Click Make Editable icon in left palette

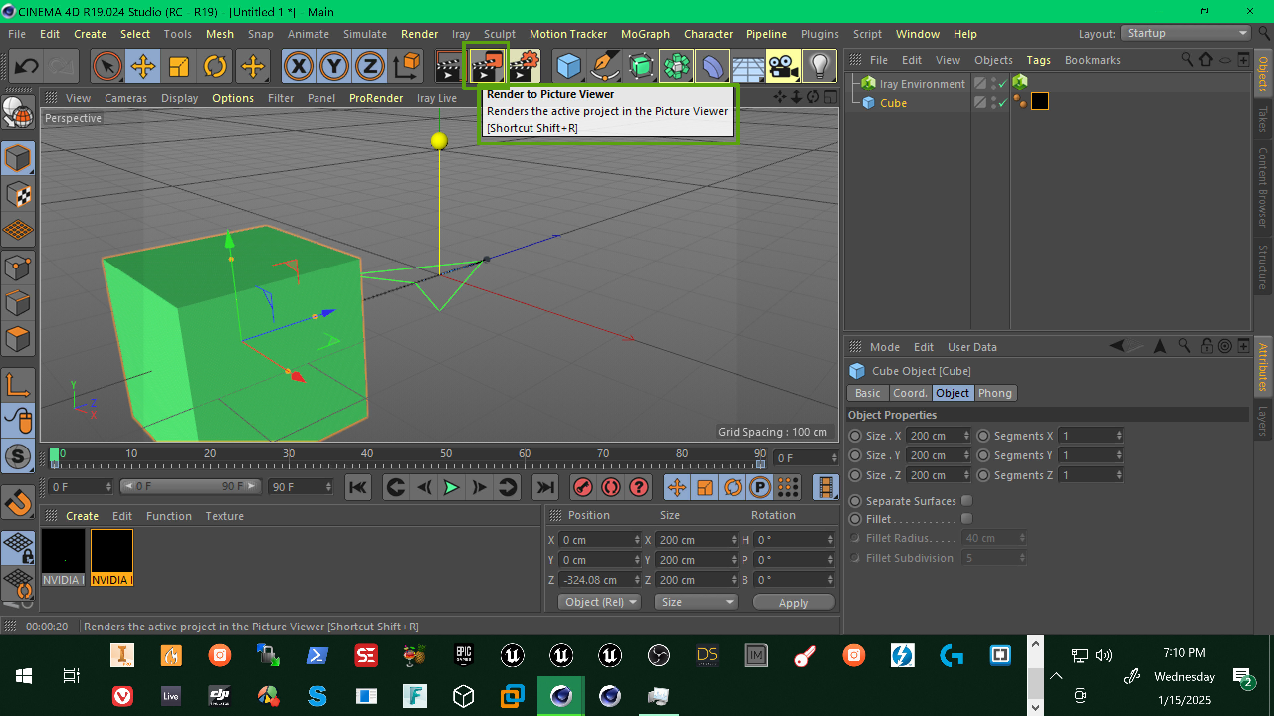tap(18, 113)
